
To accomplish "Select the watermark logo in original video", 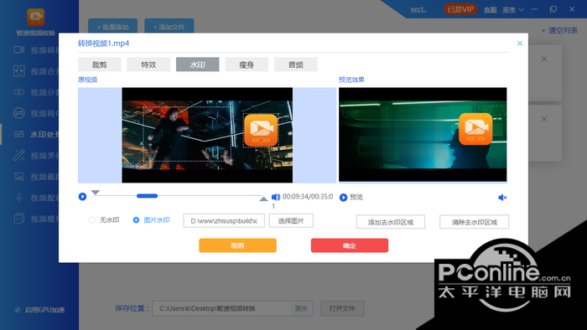I will coord(261,131).
